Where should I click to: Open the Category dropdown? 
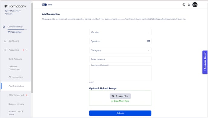120,50
